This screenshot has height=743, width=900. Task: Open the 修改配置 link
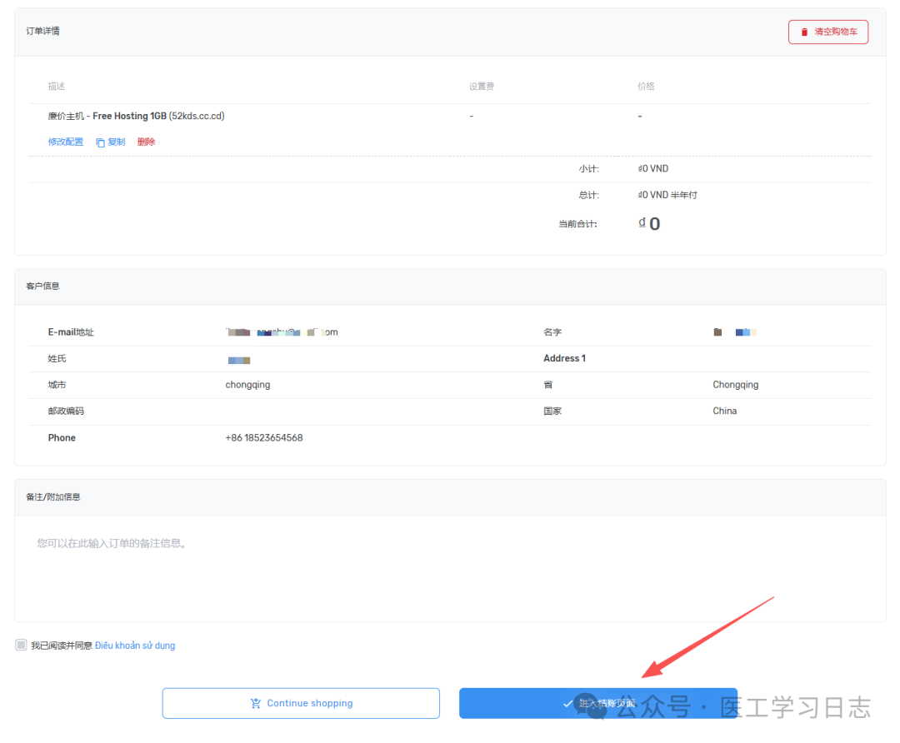(x=66, y=142)
